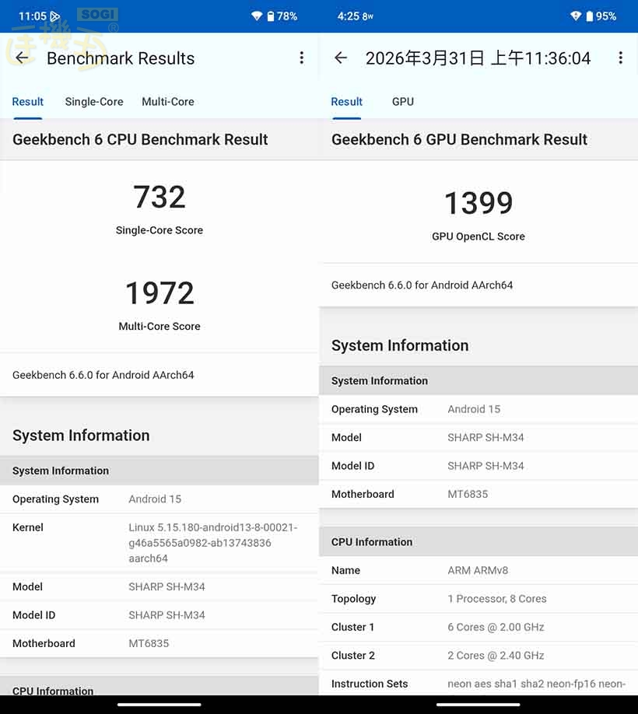Go back from Benchmark Results screen

(22, 58)
